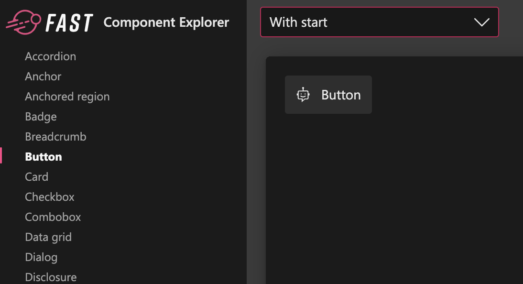Select the Combobox component

[53, 217]
